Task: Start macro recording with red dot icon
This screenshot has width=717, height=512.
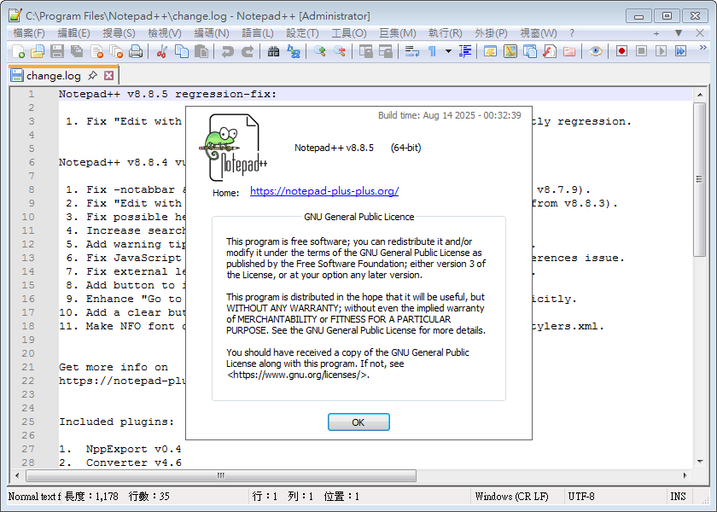Action: pos(621,51)
